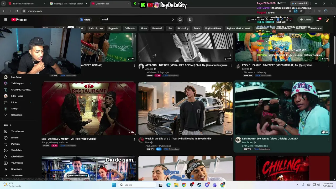Screen dimensions: 336x189
Task: Select the Kickboxing chip
Action: pos(183,28)
